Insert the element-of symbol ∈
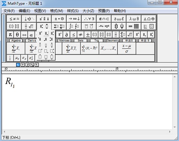The width and height of the screenshot is (179, 141). (x=31, y=35)
